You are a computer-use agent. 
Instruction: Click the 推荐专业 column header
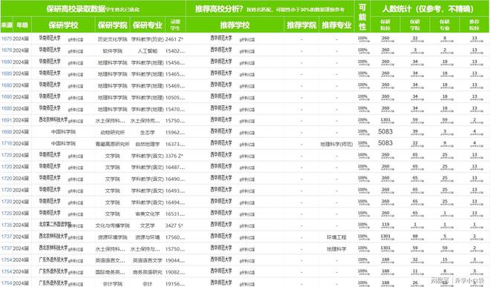pyautogui.click(x=336, y=25)
